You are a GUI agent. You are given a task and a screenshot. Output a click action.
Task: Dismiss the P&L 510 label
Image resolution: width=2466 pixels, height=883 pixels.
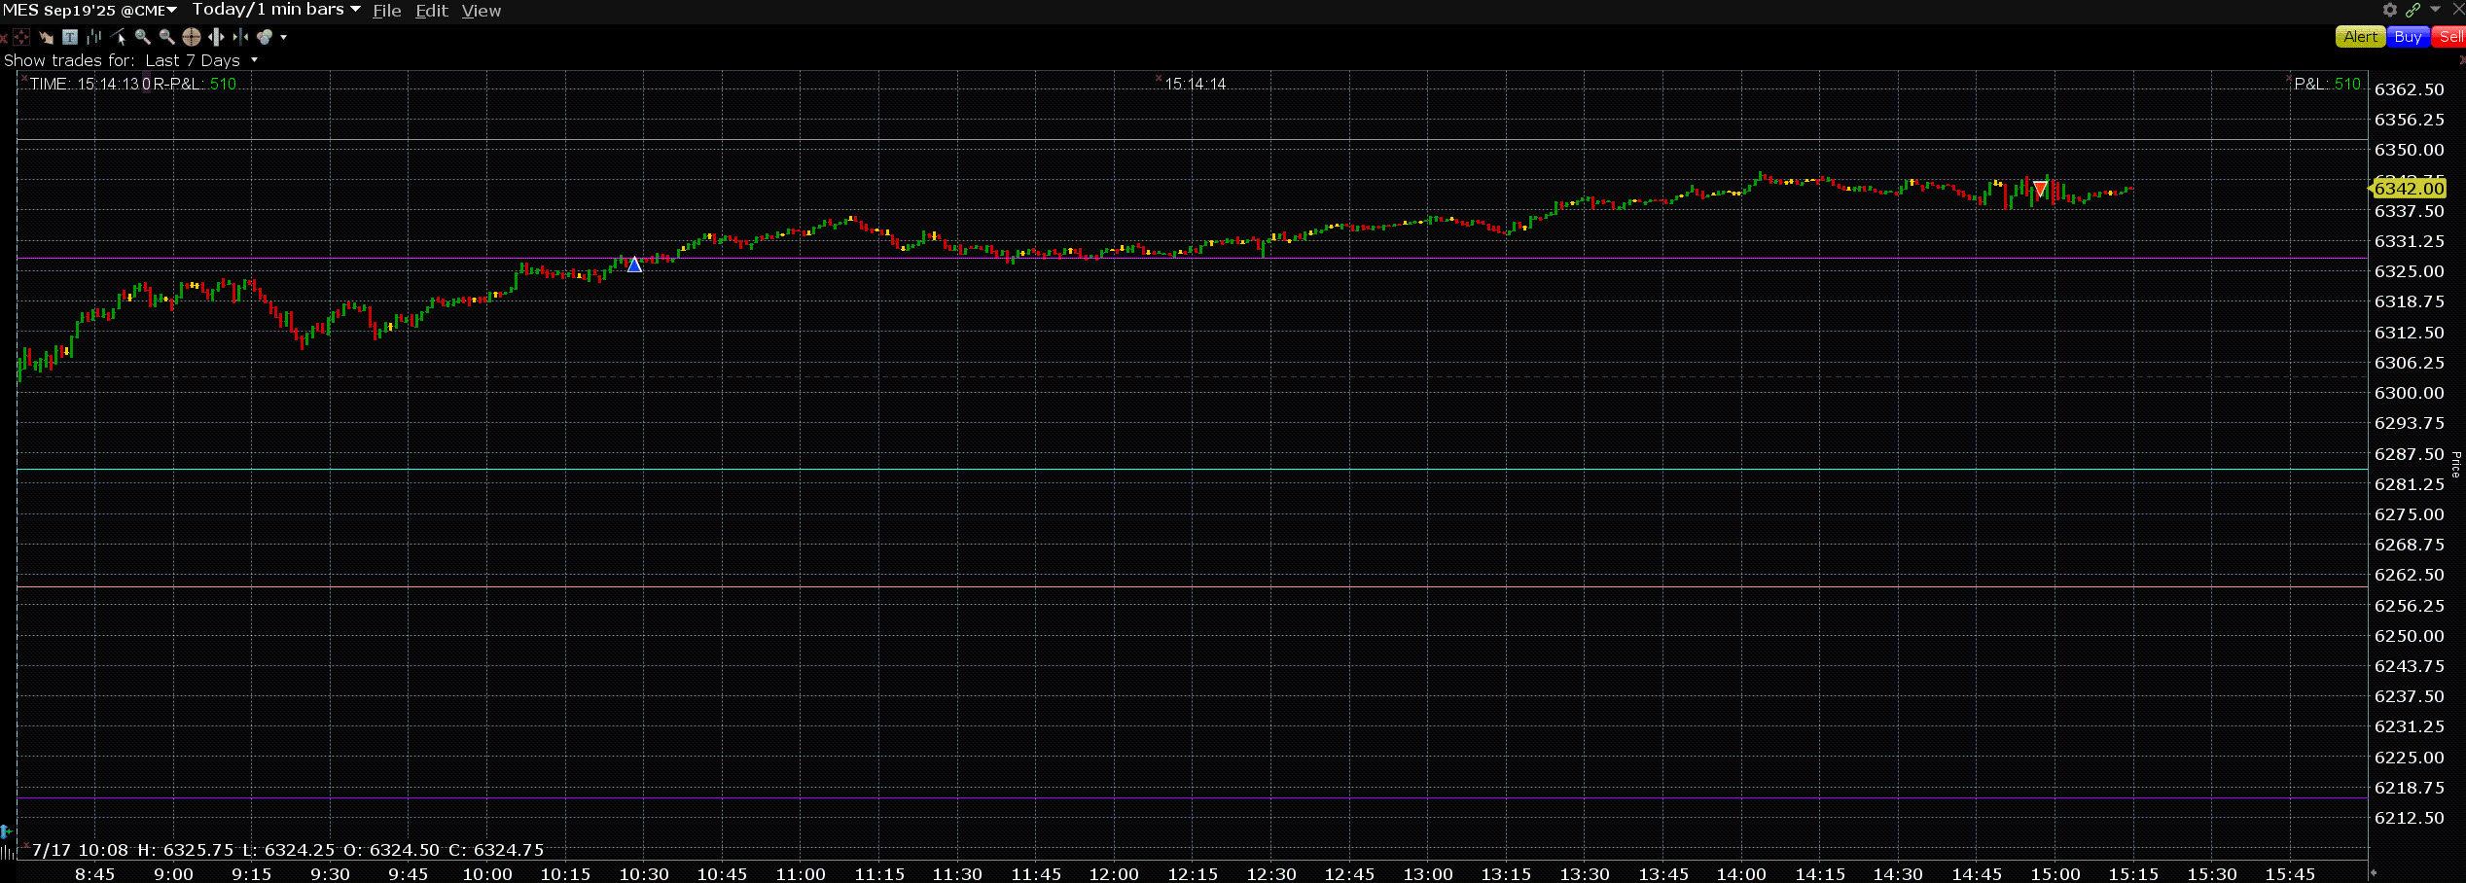pos(2288,78)
